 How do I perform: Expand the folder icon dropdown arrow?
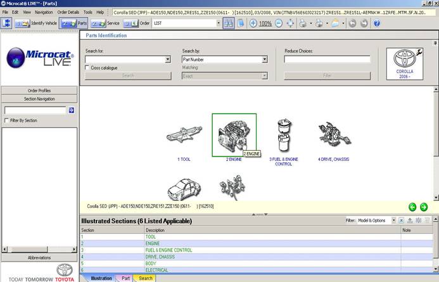point(343,23)
